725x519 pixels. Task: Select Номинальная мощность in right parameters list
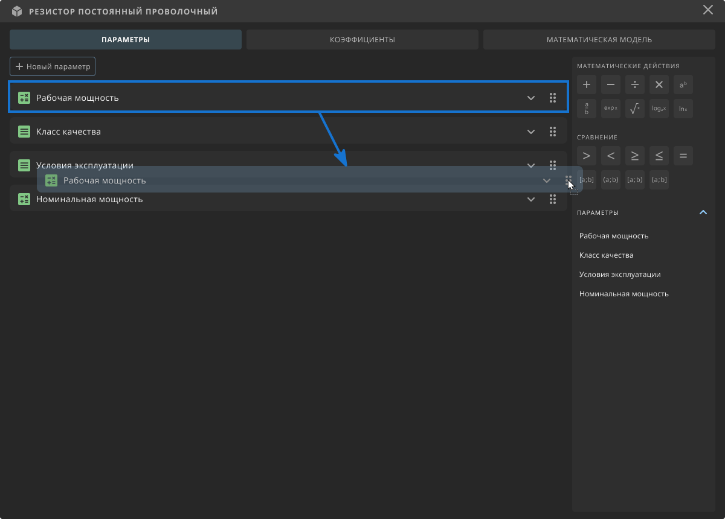tap(624, 294)
